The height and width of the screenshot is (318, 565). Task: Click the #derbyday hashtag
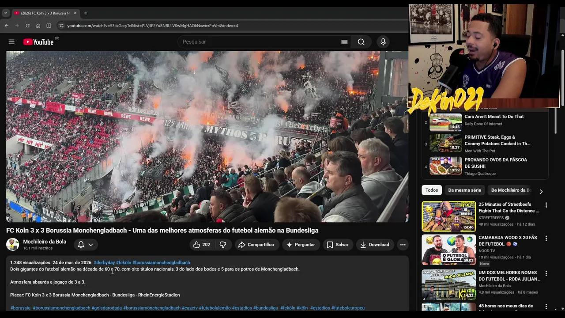[x=104, y=263]
